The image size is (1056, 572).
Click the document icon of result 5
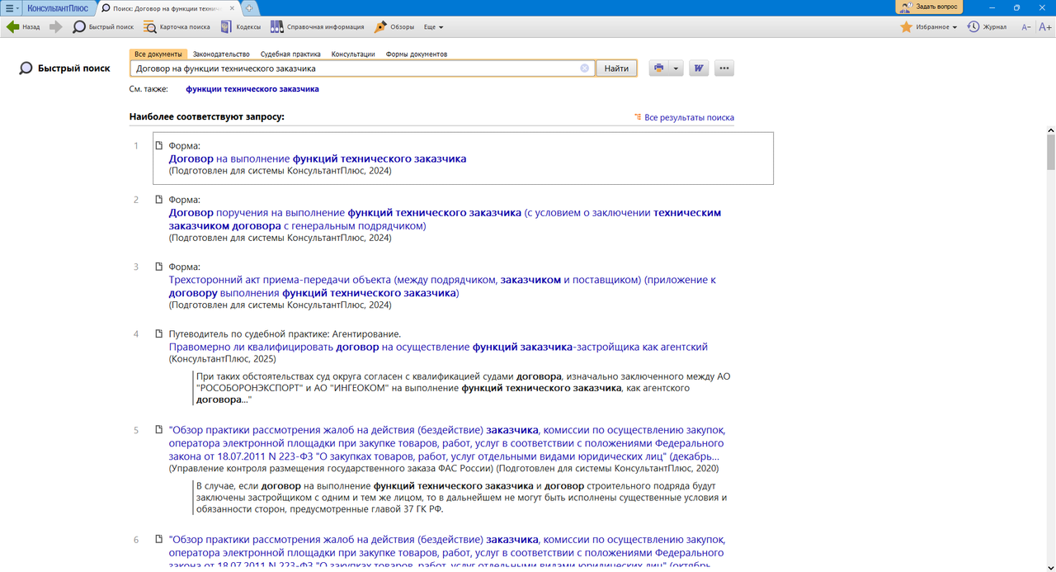(159, 430)
